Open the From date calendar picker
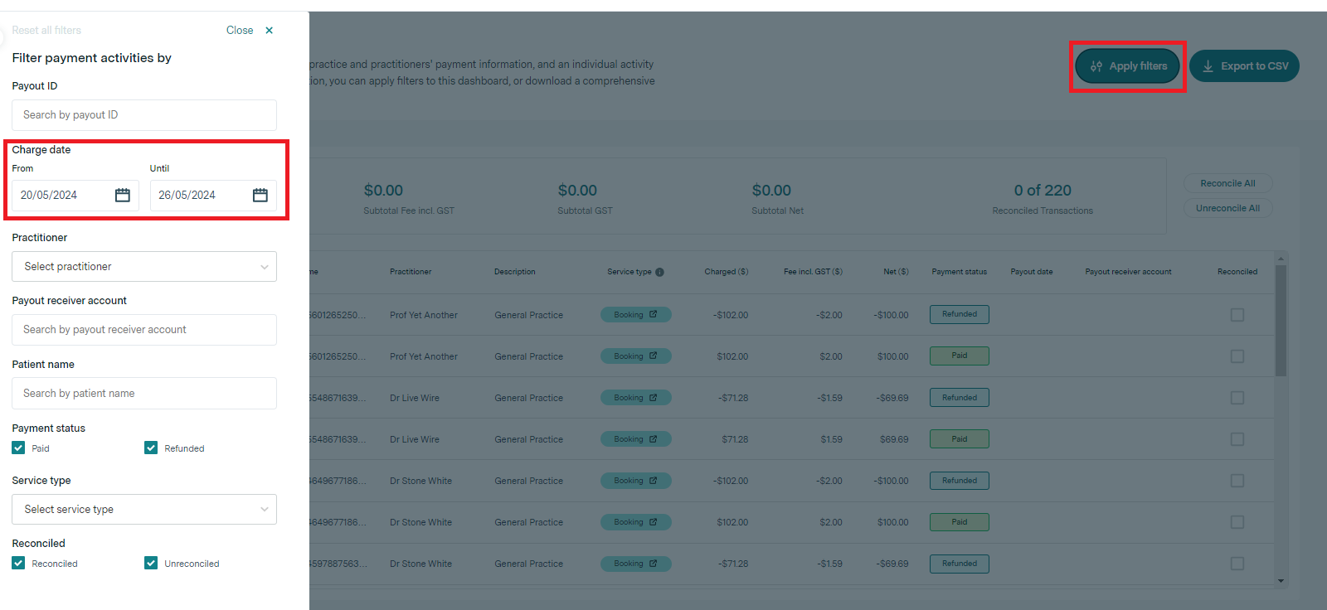1327x610 pixels. [123, 196]
